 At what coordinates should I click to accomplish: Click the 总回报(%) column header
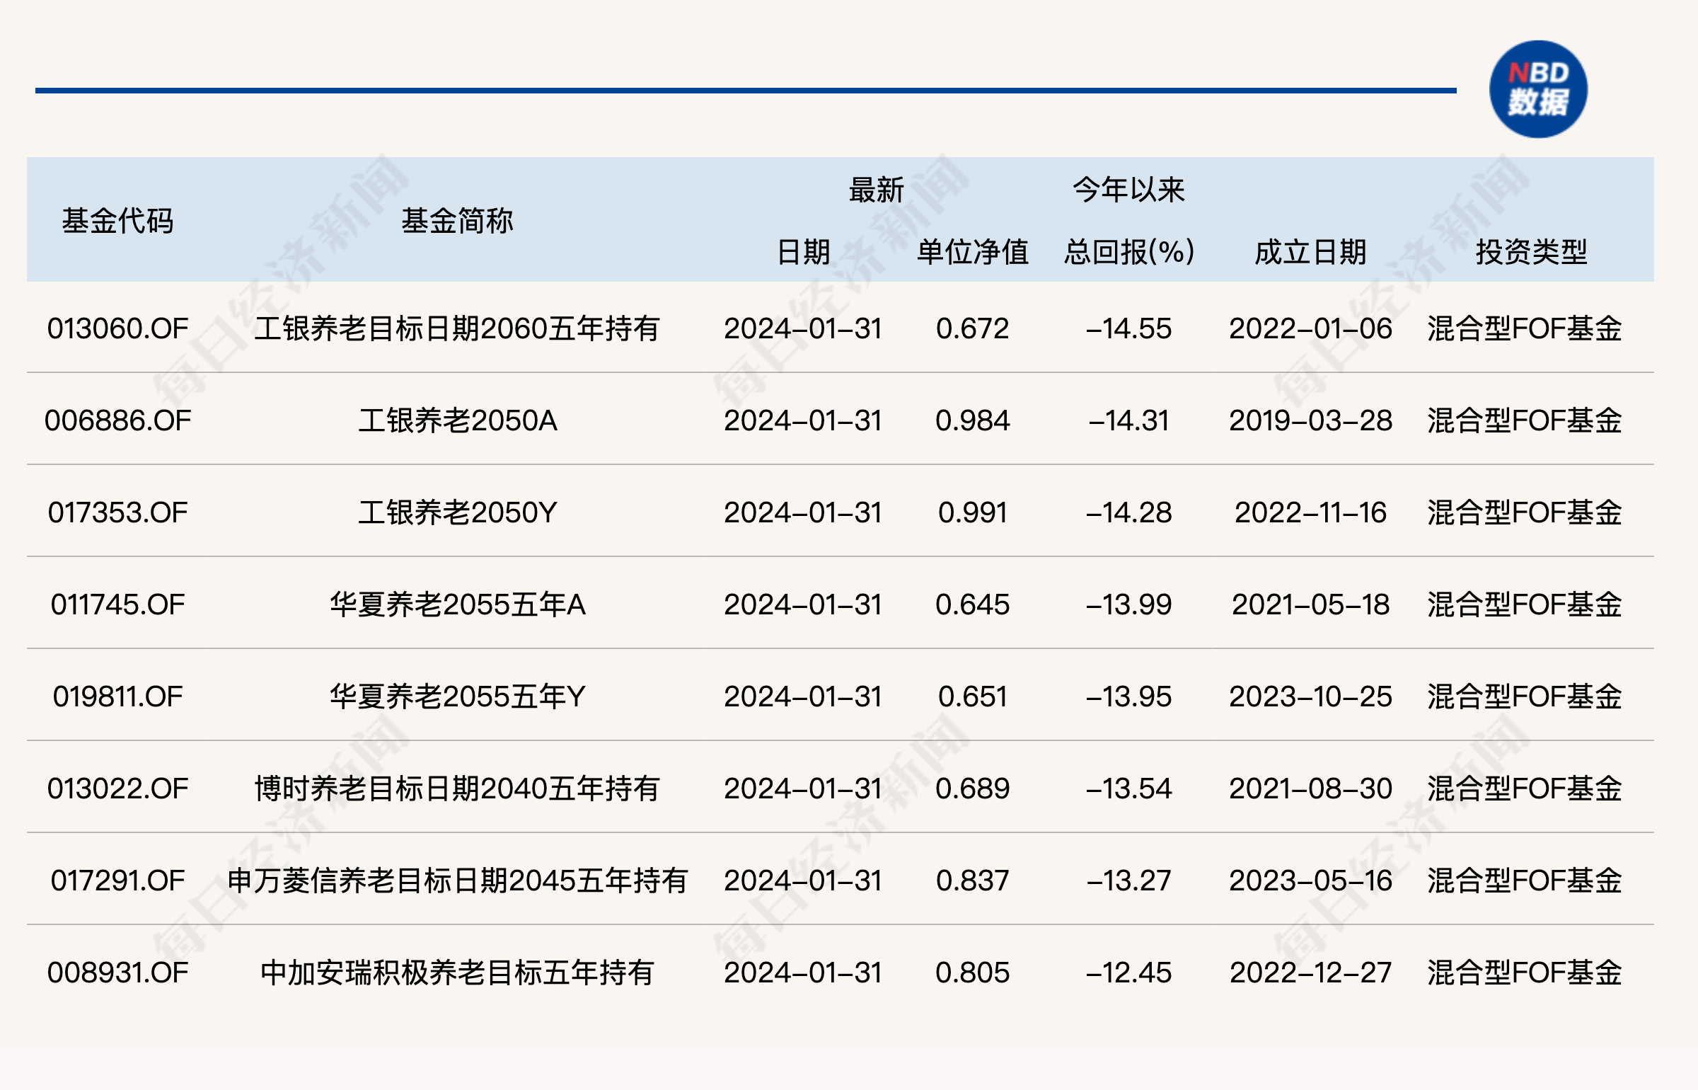click(1129, 252)
